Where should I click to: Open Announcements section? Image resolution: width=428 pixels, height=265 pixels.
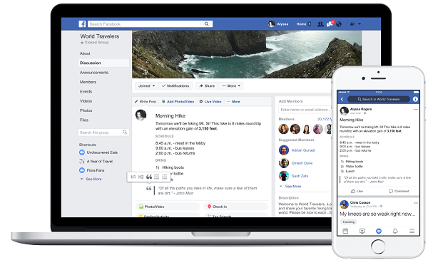pyautogui.click(x=94, y=73)
